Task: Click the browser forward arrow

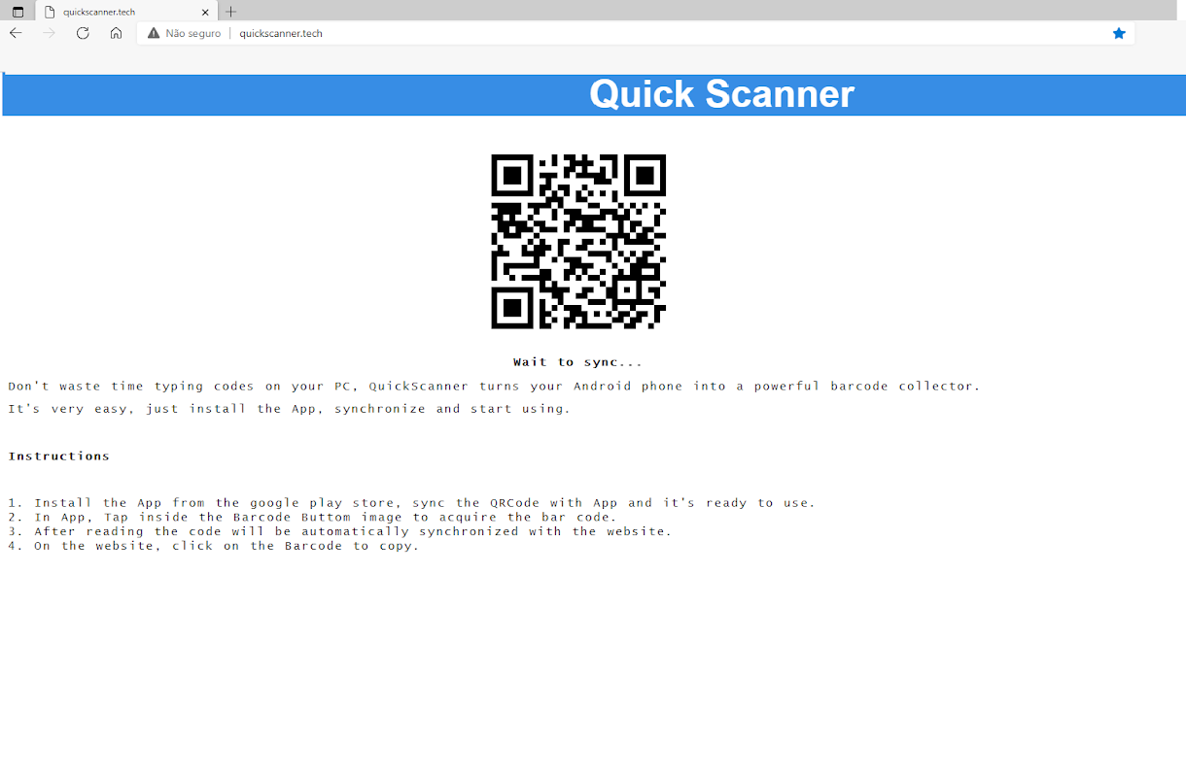Action: point(50,33)
